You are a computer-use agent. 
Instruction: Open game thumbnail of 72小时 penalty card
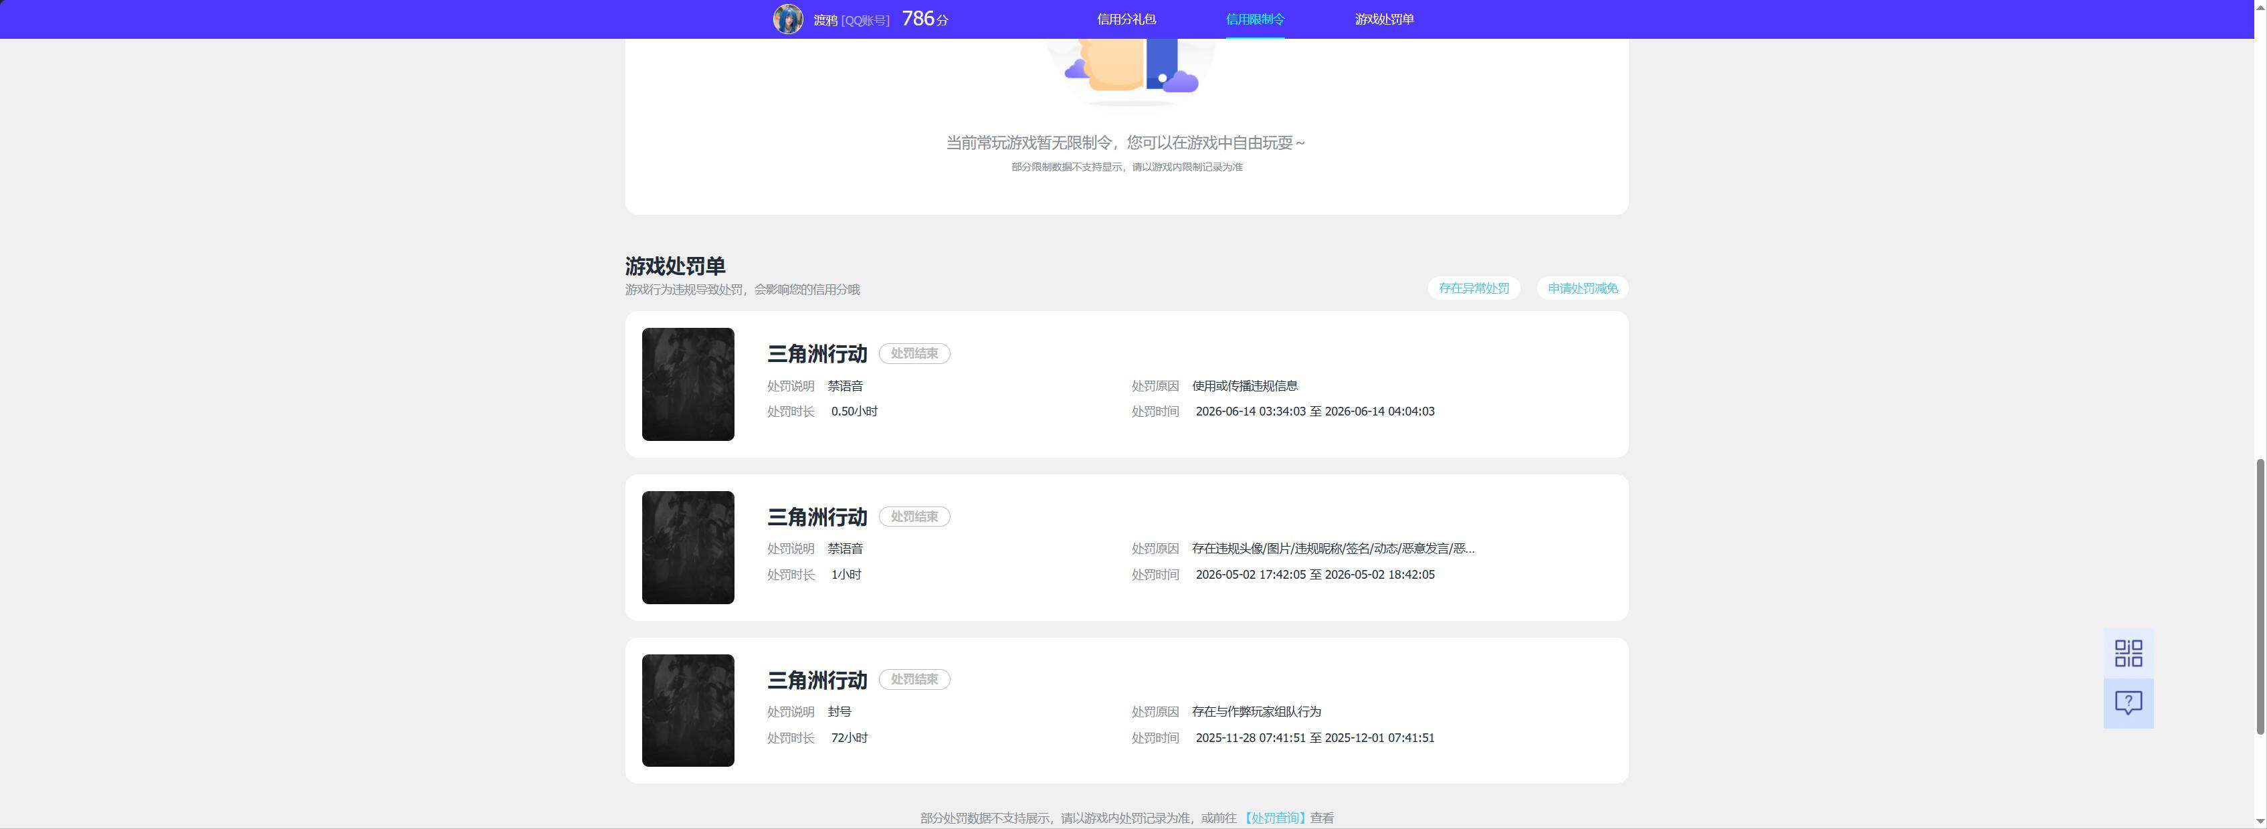coord(687,710)
